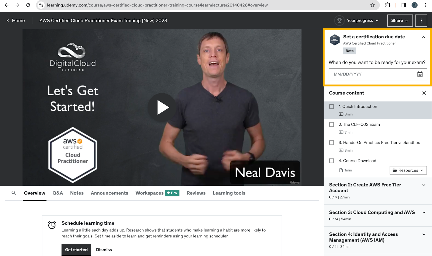Click trophy progress icon
The image size is (432, 256).
tap(339, 21)
